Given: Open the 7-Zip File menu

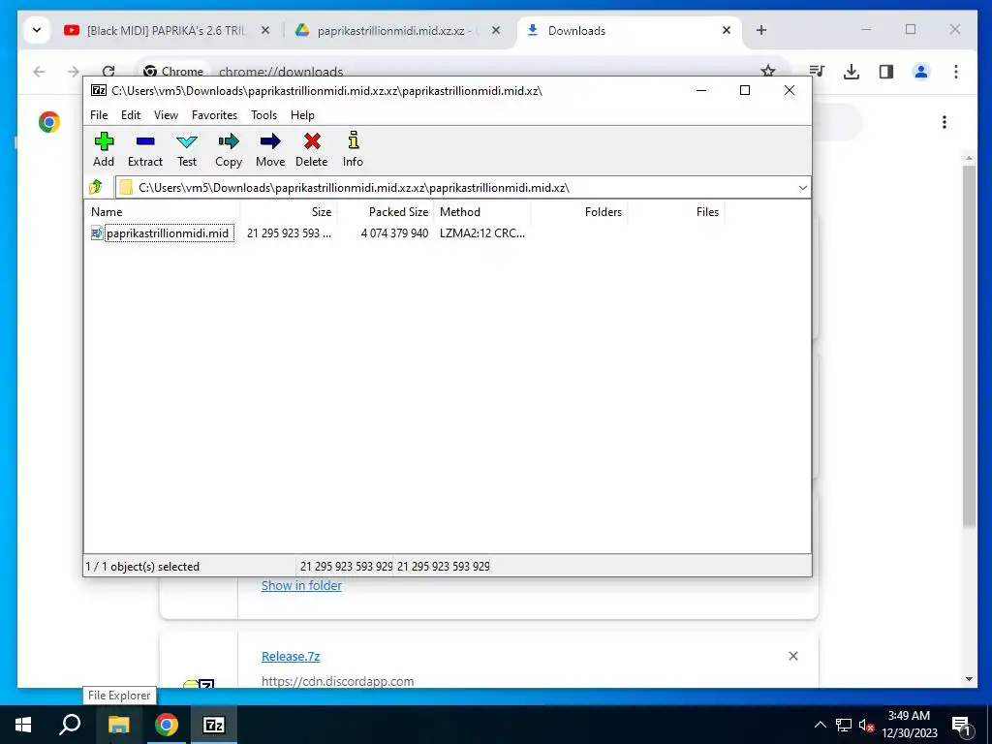Looking at the screenshot, I should (99, 115).
